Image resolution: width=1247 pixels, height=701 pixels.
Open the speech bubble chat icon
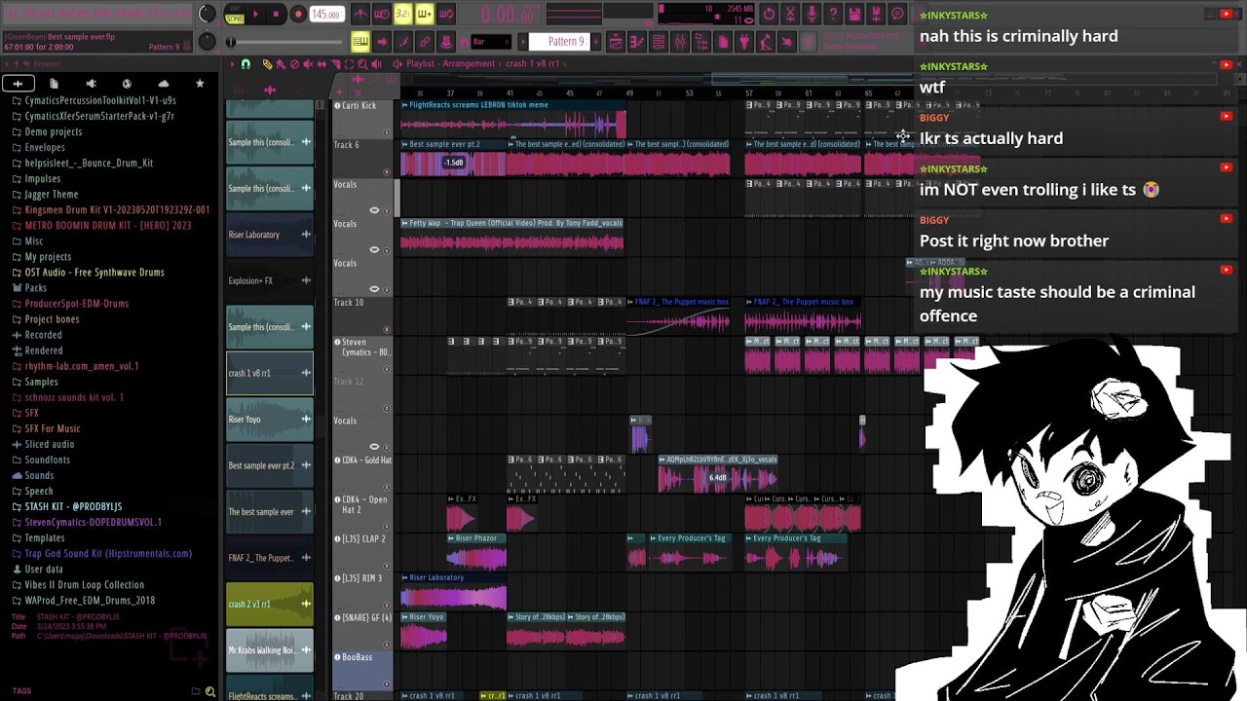[x=897, y=15]
